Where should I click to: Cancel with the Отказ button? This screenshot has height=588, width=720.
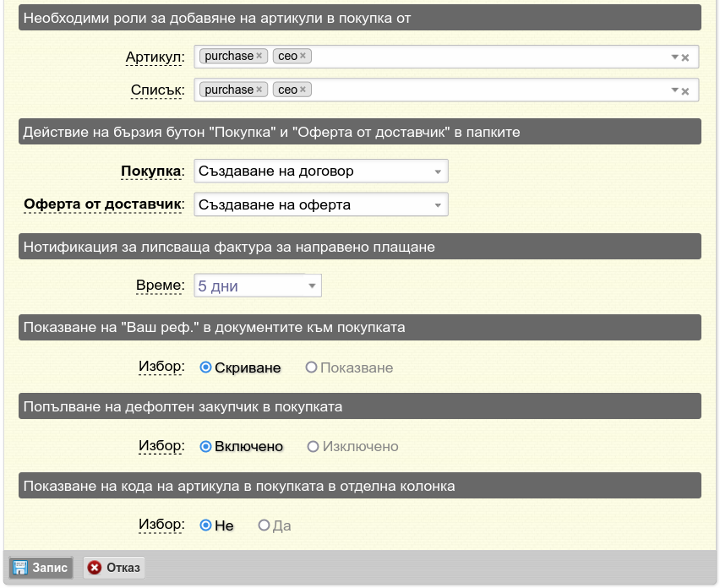pos(114,568)
